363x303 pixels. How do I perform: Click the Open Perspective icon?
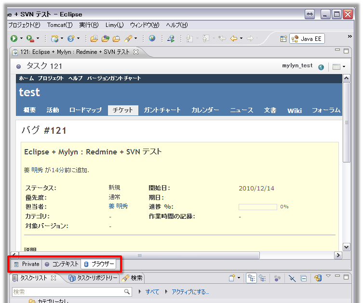(x=283, y=38)
